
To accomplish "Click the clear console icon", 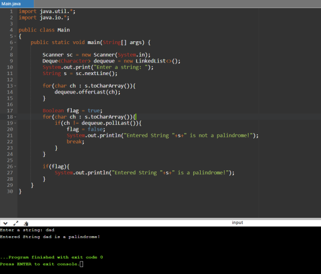I will (x=26, y=224).
